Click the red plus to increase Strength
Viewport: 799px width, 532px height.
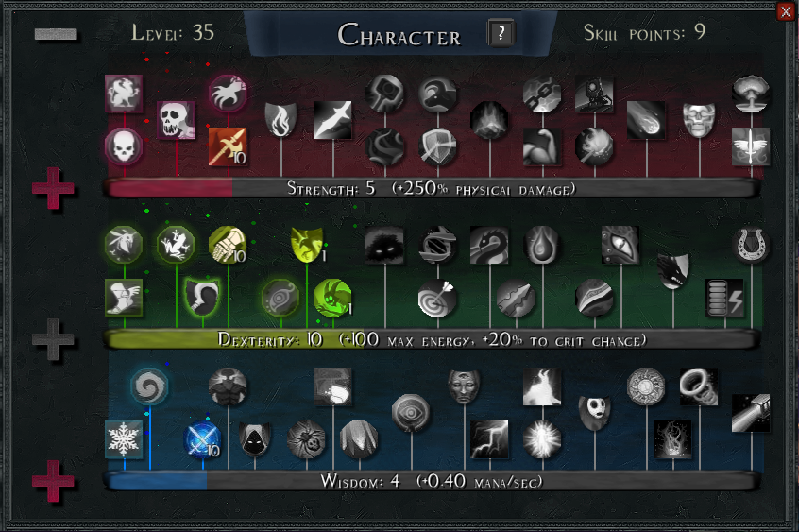point(53,188)
